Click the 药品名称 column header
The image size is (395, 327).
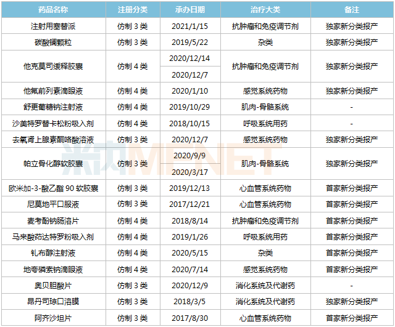[x=52, y=10]
